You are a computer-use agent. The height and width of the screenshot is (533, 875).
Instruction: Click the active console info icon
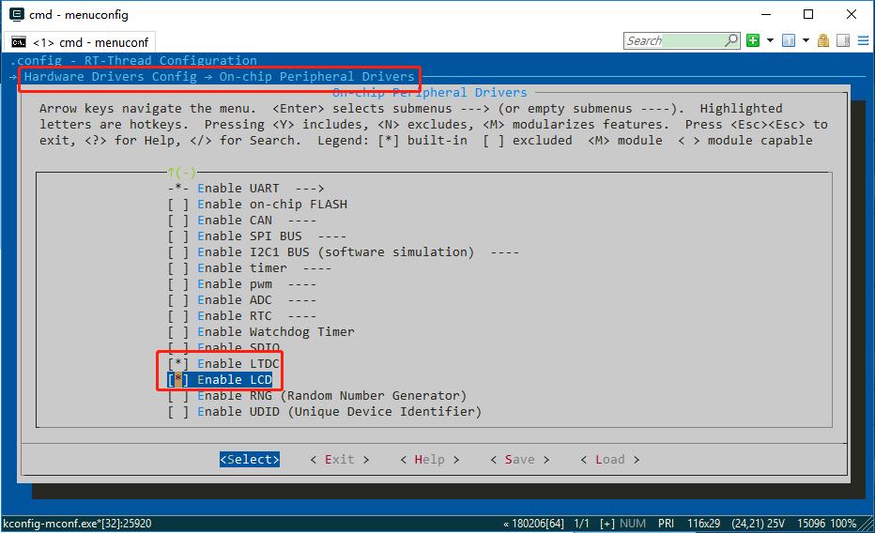click(789, 40)
